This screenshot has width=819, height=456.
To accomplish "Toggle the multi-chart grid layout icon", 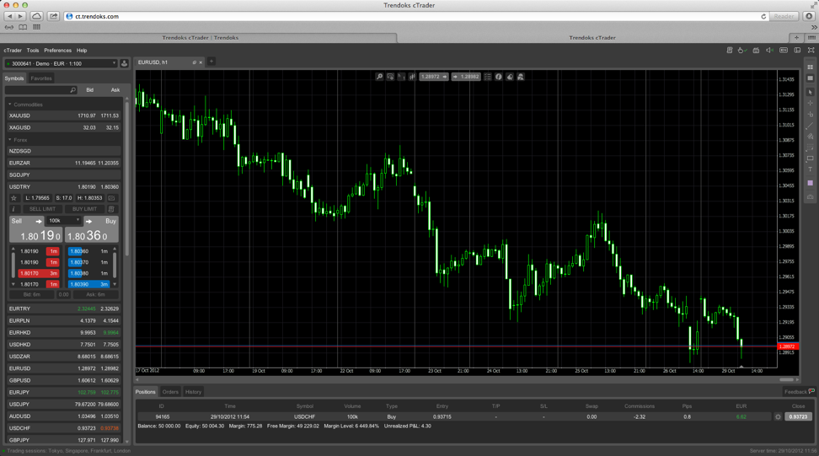I will tap(811, 67).
